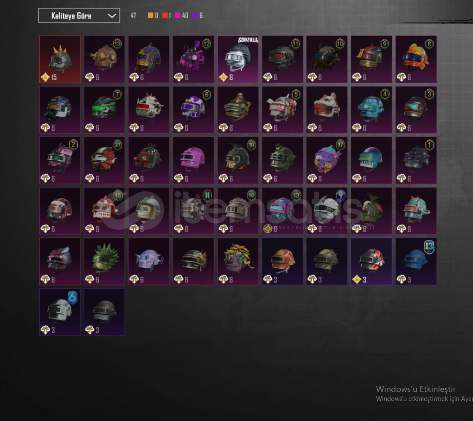Pick the green spiky cactus helmet

pos(104,262)
